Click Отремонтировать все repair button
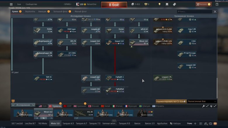Screen dimensions: 228x128 (171, 101)
